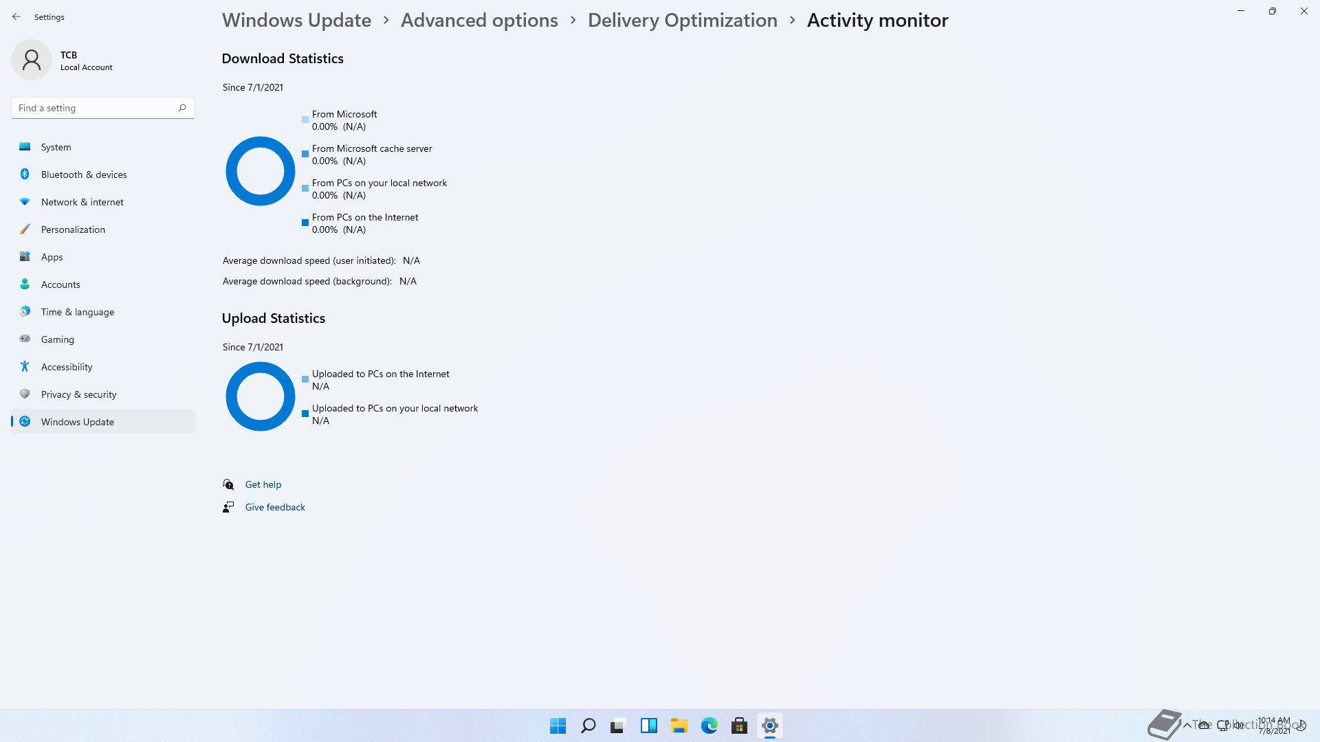This screenshot has width=1320, height=742.
Task: Open the Windows Start menu
Action: 558,726
